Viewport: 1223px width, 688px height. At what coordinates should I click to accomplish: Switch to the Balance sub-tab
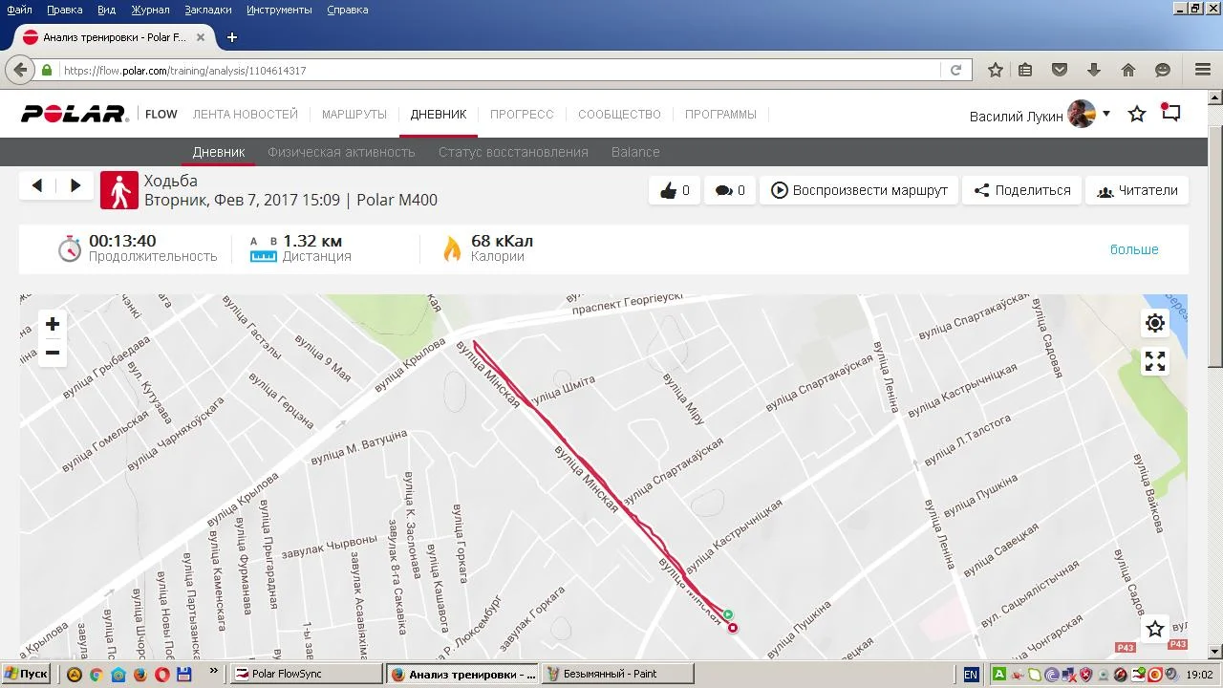[x=635, y=152]
